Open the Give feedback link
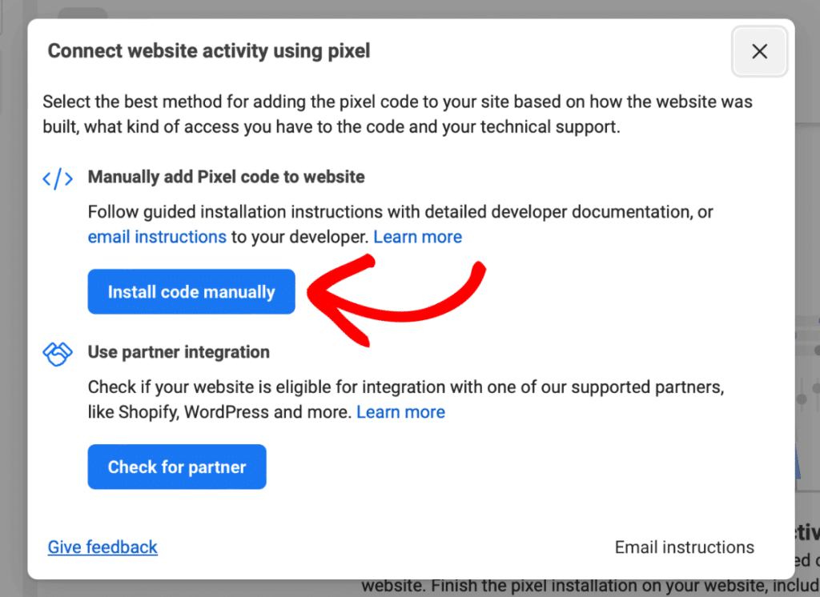This screenshot has height=597, width=820. (x=102, y=547)
